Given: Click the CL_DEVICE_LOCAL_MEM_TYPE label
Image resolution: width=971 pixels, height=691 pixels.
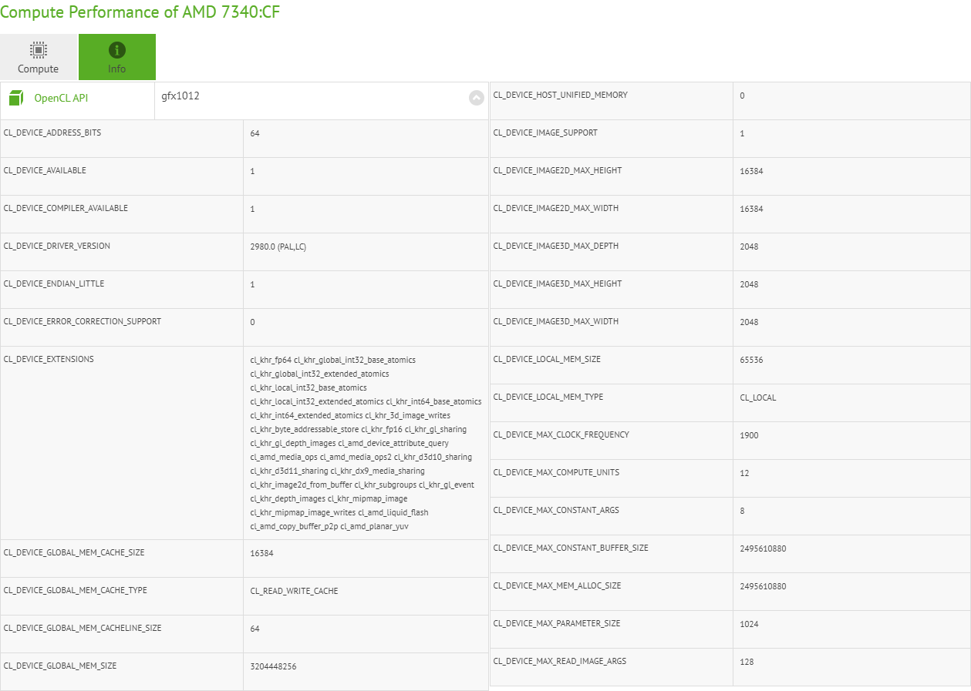Looking at the screenshot, I should click(x=548, y=397).
